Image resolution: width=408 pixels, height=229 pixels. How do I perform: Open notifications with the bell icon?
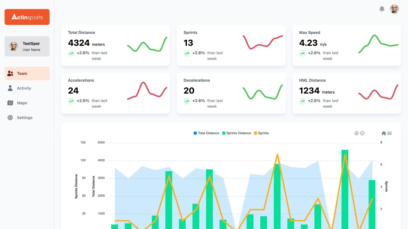point(382,9)
